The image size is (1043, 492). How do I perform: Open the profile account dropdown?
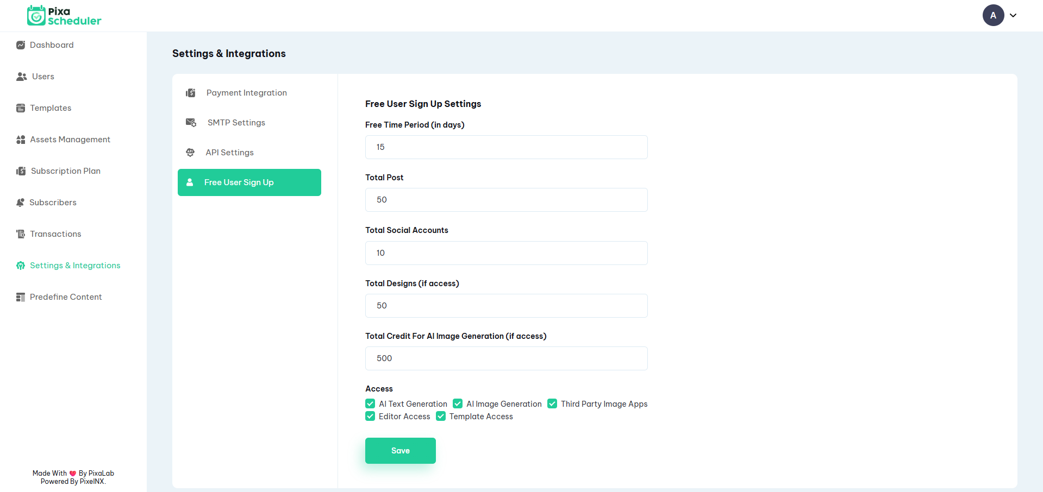[993, 15]
